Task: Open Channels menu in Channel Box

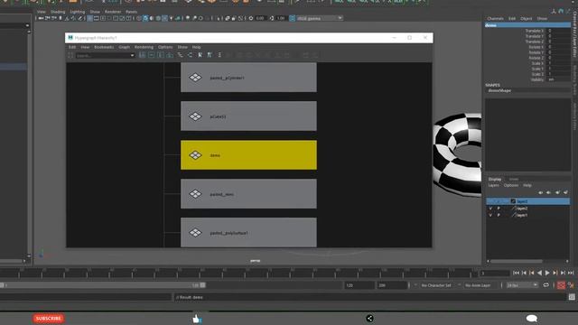Action: pyautogui.click(x=495, y=18)
